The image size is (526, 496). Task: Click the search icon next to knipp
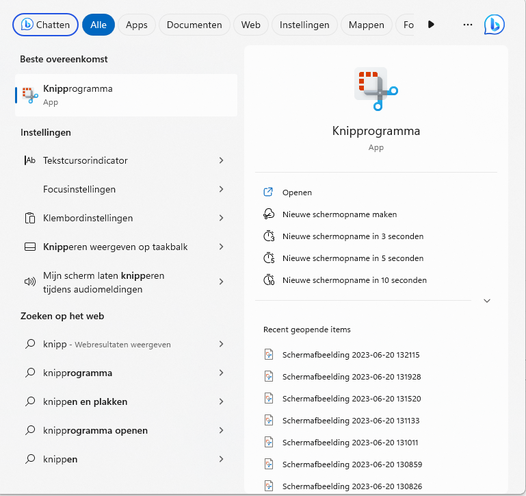[x=30, y=344]
